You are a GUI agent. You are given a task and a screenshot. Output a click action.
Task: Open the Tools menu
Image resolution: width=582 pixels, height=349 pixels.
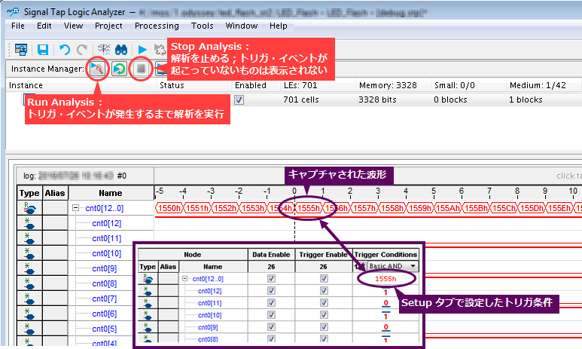(x=202, y=26)
